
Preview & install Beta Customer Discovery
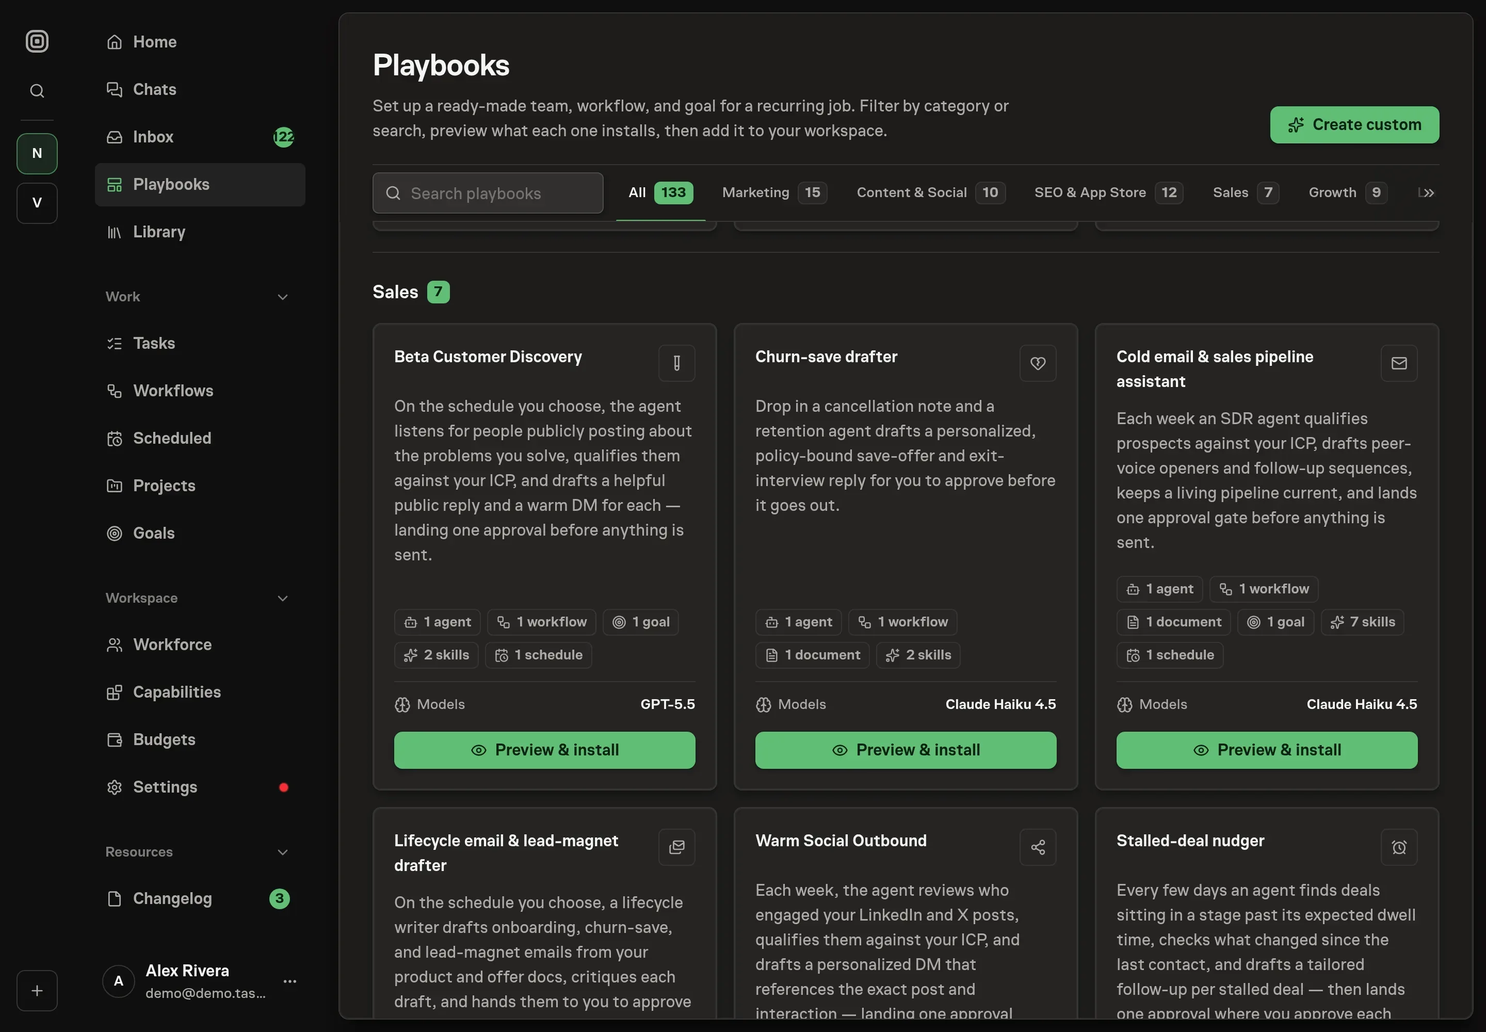pos(544,750)
